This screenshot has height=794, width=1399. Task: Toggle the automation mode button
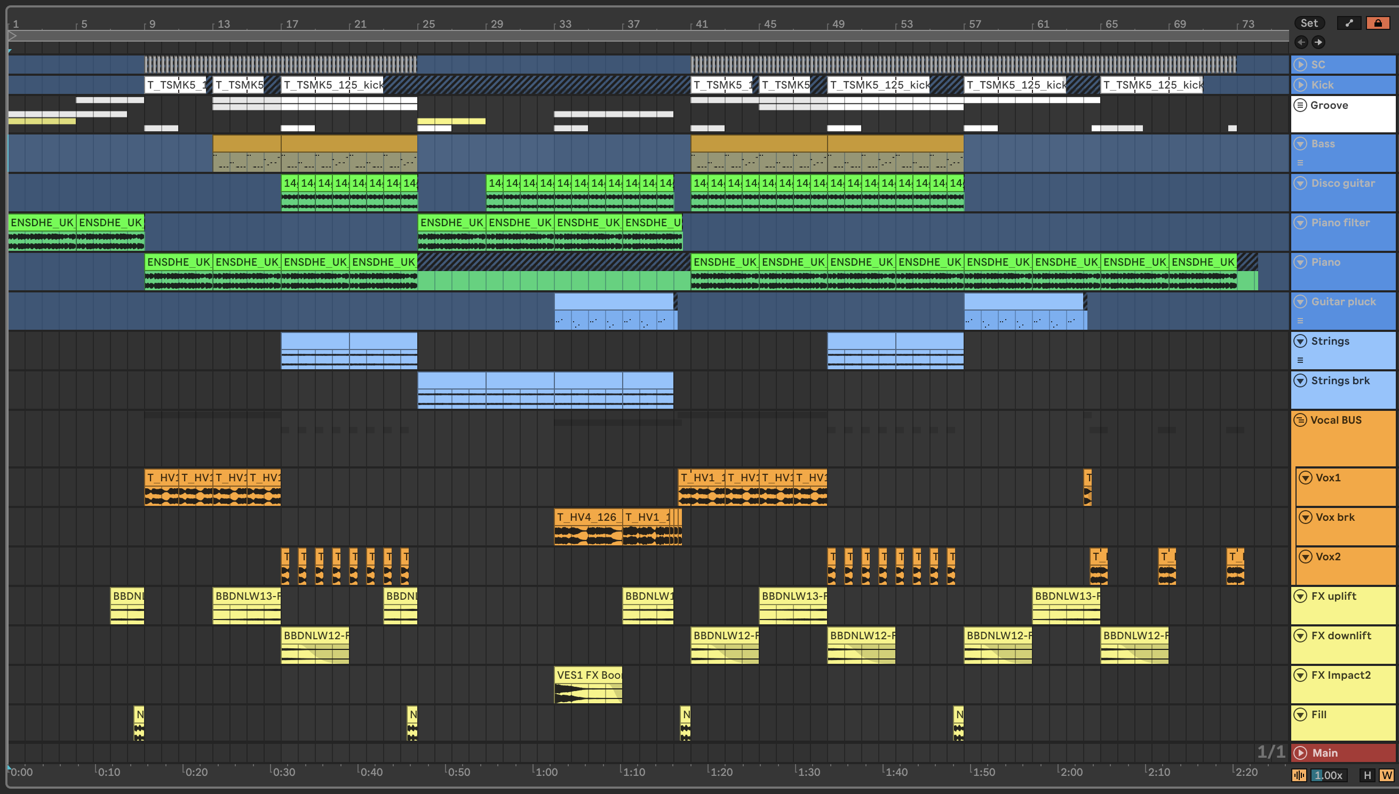(x=1349, y=23)
